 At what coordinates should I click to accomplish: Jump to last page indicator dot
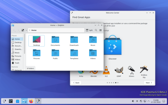(x=118, y=83)
